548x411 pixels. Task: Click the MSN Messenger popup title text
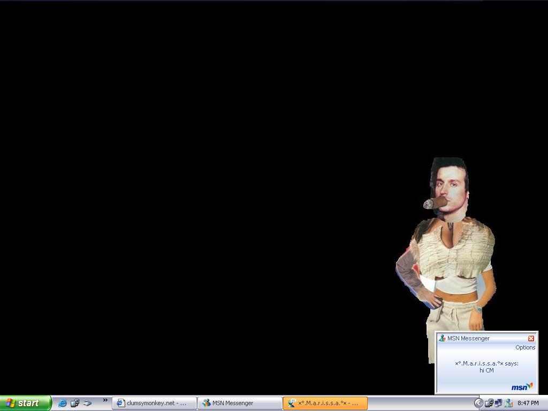468,338
